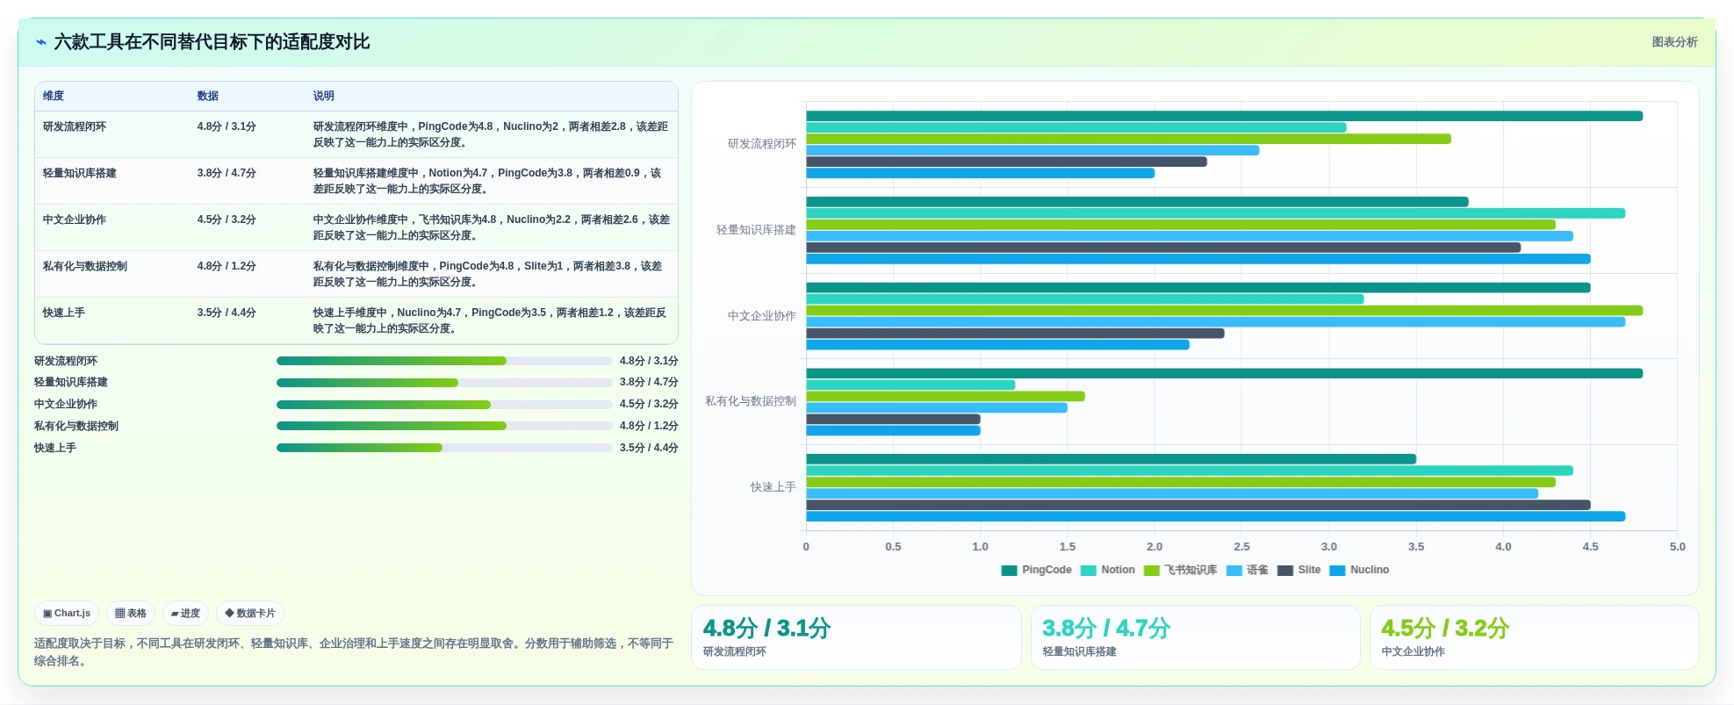Click the 图表分析 label
The image size is (1734, 705).
pos(1674,42)
